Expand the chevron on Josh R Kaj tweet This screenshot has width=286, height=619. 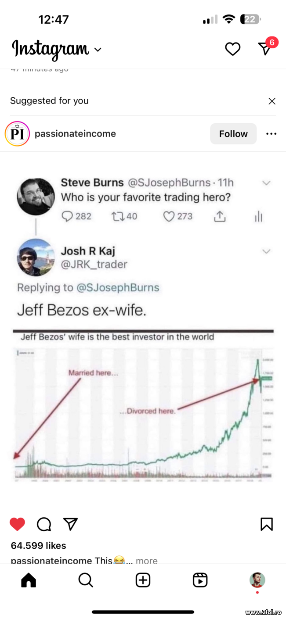coord(266,251)
